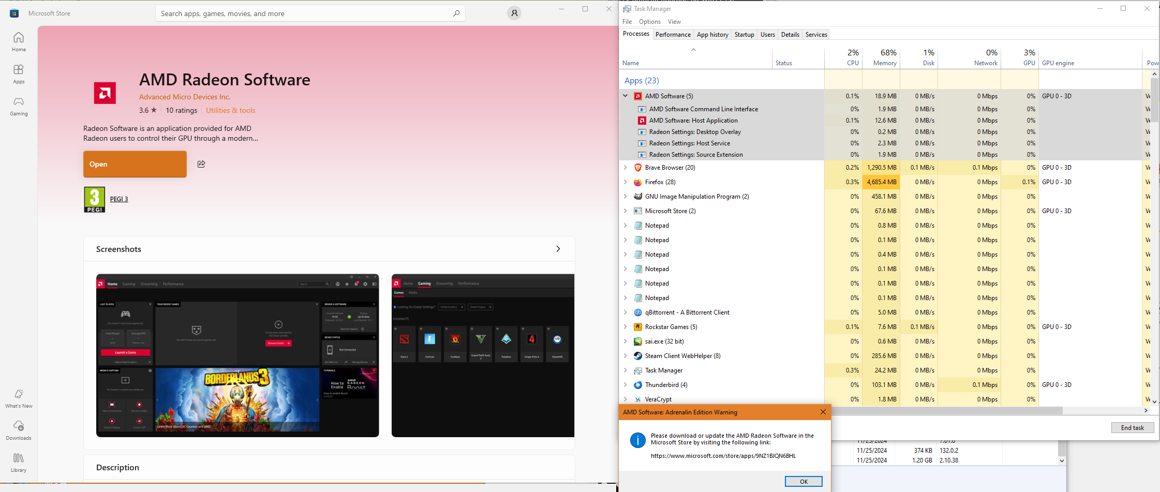Click the Microsoft Store process icon in Task Manager
1160x492 pixels.
[638, 211]
